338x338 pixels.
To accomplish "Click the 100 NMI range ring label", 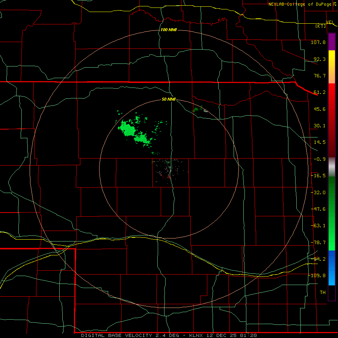I will 169,30.
